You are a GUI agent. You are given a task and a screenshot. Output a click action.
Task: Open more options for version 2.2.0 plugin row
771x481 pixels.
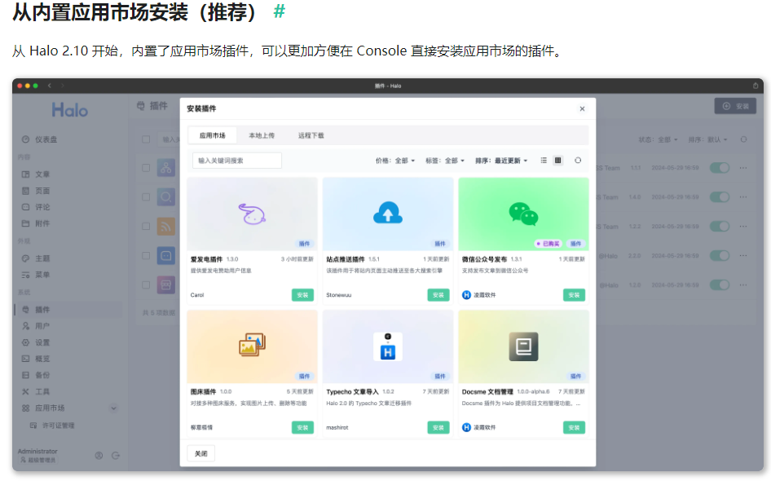pos(743,256)
